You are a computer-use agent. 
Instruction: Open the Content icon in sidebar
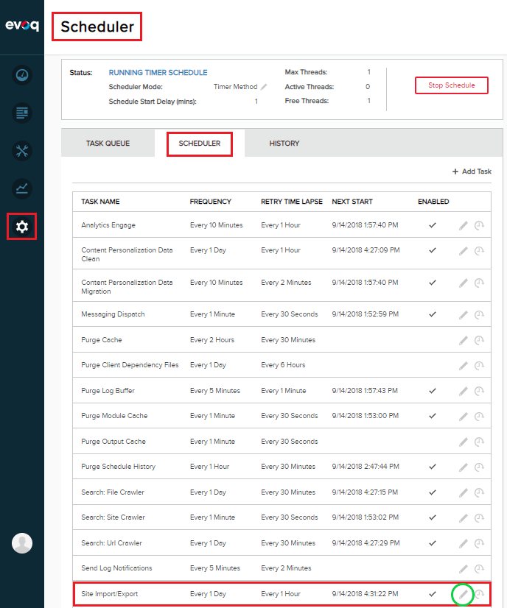coord(22,113)
